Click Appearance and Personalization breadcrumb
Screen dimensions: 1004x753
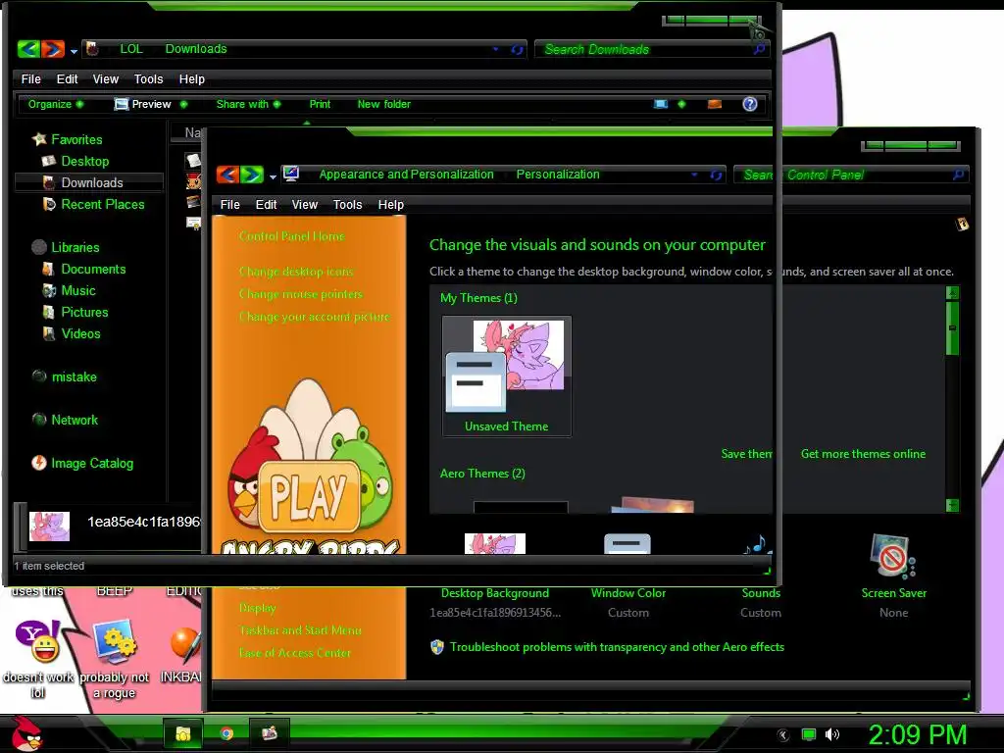tap(407, 175)
